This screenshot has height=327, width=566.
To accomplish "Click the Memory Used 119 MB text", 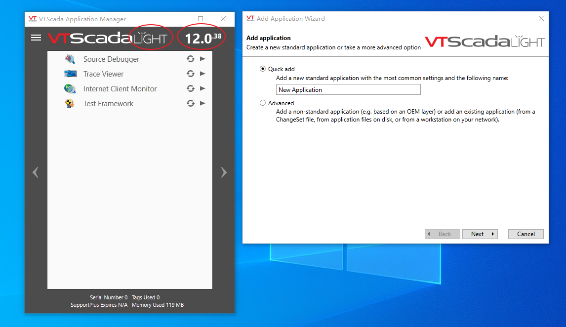I will 158,305.
